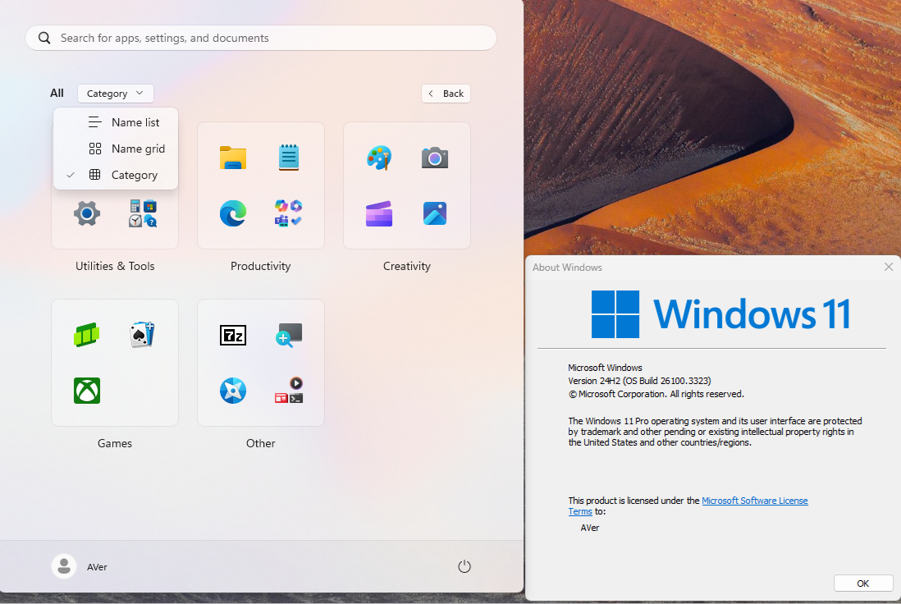Launch Microsoft Edge in Productivity group
This screenshot has height=604, width=901.
click(x=233, y=213)
